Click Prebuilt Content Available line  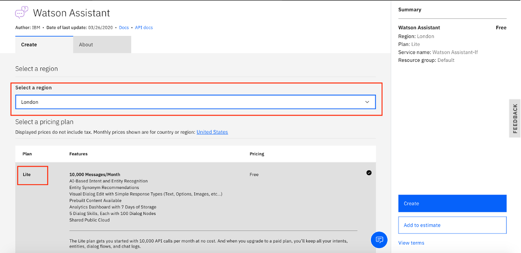point(95,201)
